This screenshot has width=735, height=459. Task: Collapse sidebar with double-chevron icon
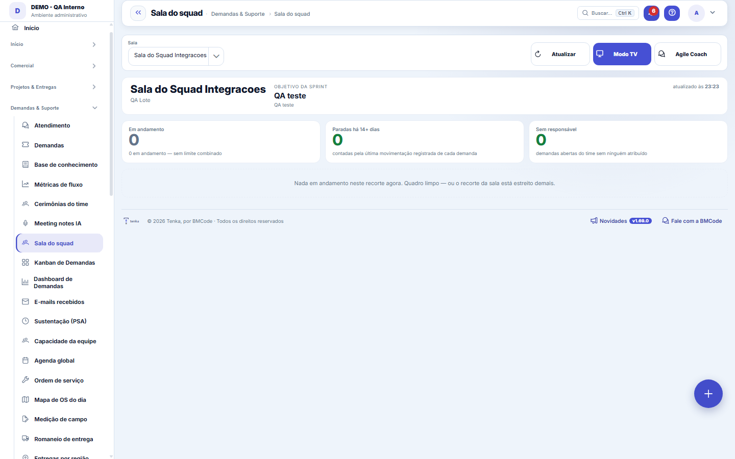click(138, 13)
